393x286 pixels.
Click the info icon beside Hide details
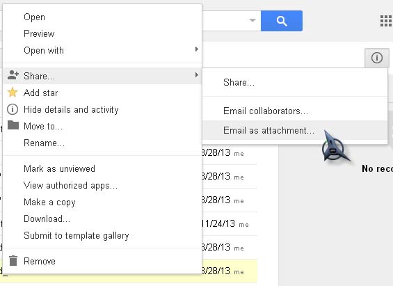tap(13, 109)
